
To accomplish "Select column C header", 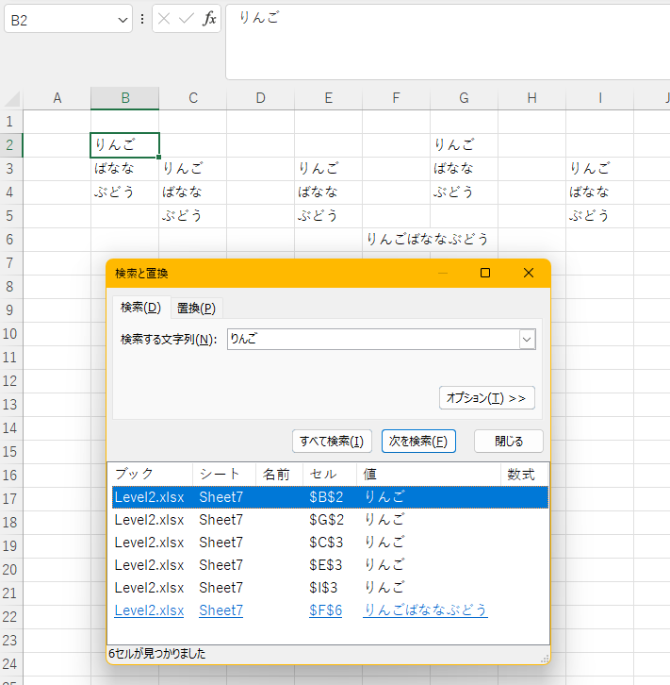I will tap(193, 98).
